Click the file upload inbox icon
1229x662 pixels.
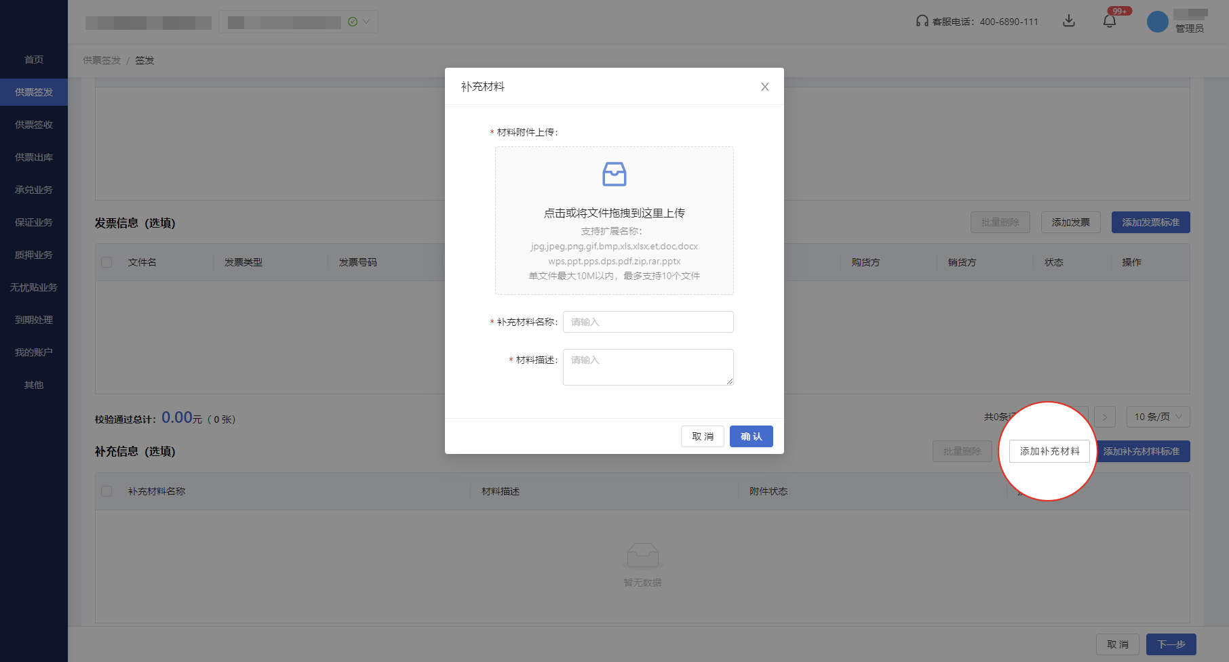[614, 175]
